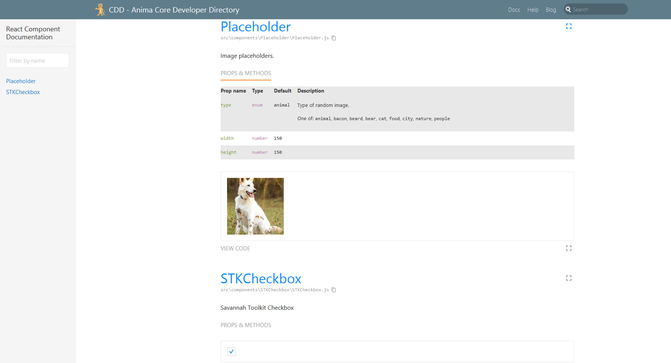Image resolution: width=671 pixels, height=363 pixels.
Task: Click the STKCheckbox heading link
Action: click(261, 279)
